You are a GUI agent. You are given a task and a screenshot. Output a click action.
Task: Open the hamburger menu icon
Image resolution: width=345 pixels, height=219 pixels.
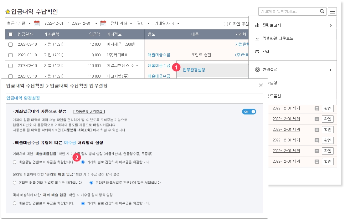click(x=332, y=12)
